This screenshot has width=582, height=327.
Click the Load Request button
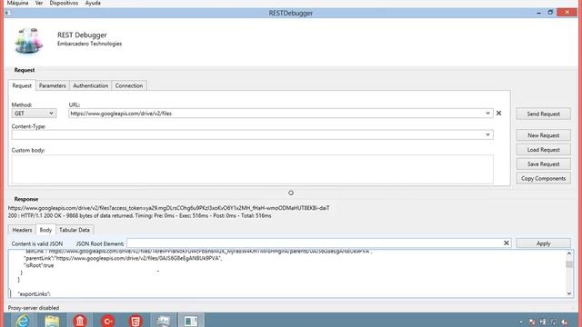click(x=544, y=150)
